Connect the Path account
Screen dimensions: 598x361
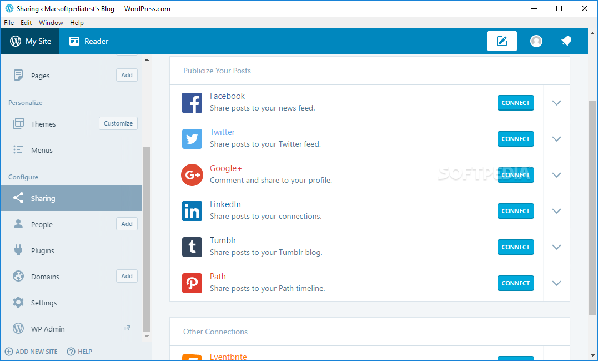(516, 283)
